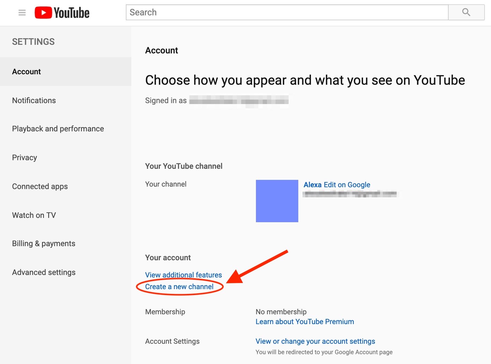Open Privacy settings
This screenshot has width=491, height=364.
(x=24, y=157)
